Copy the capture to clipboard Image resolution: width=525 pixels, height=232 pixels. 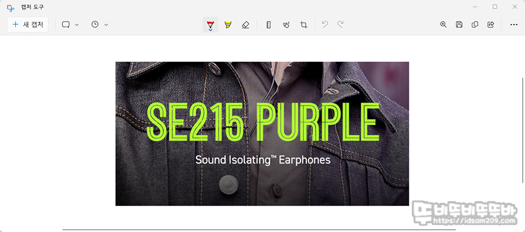(x=475, y=24)
